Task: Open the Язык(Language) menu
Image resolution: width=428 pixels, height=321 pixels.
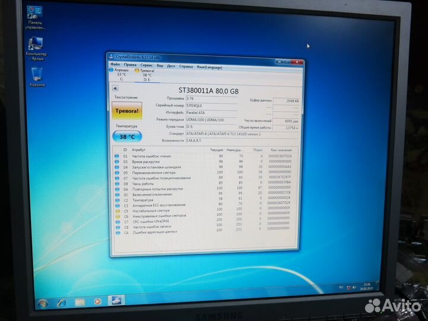Action: 209,67
